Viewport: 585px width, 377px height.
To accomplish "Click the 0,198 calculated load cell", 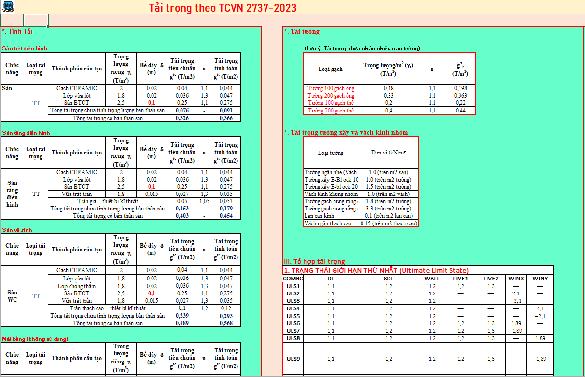I will pos(460,88).
